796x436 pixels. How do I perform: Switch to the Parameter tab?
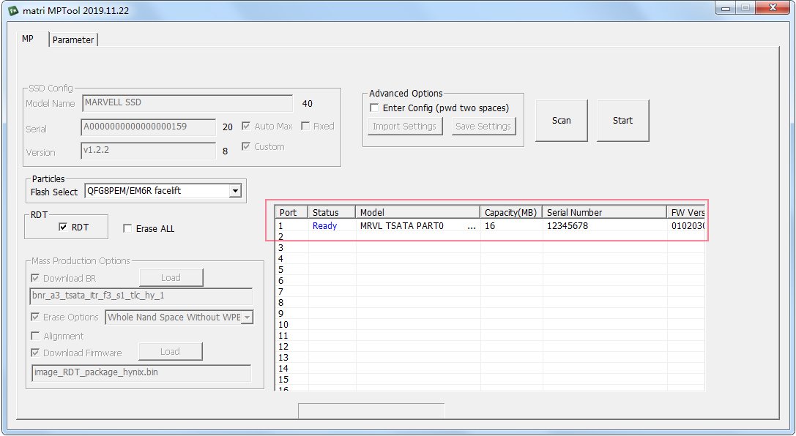coord(73,40)
